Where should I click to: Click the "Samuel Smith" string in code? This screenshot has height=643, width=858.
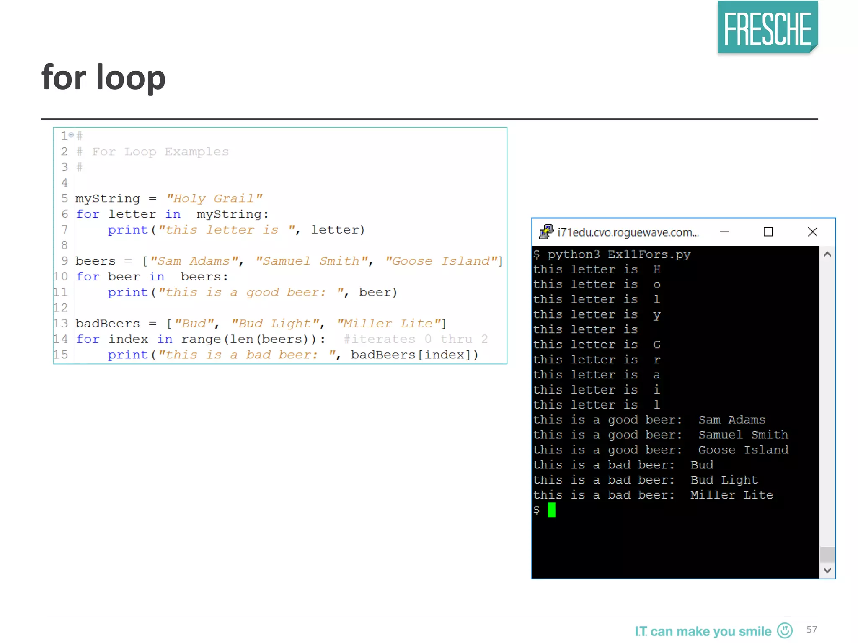312,261
